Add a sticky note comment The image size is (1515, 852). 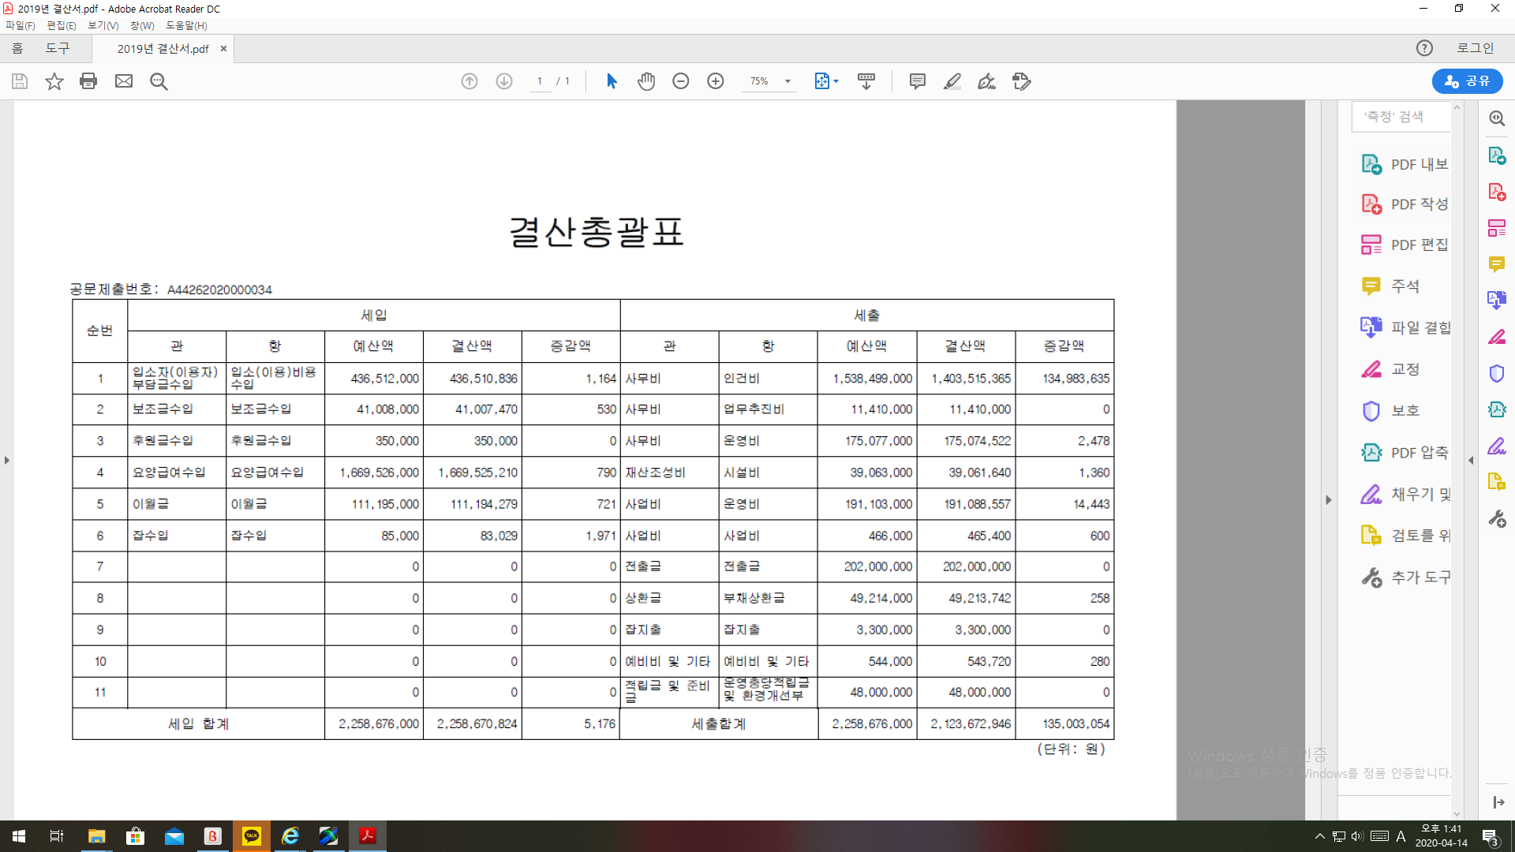[x=917, y=81]
